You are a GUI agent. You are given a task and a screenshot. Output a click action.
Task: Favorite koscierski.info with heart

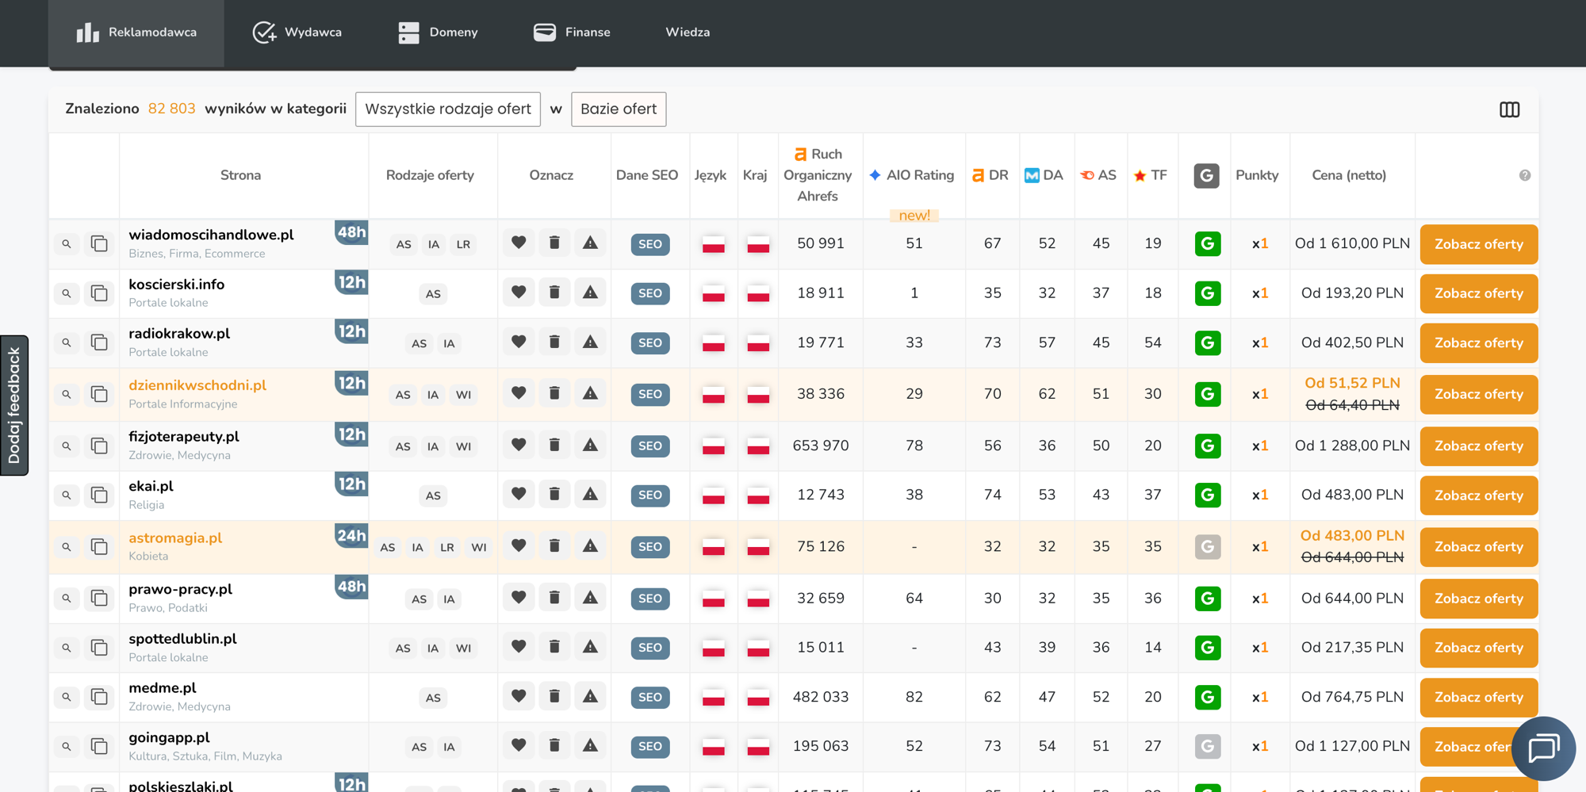pyautogui.click(x=519, y=293)
